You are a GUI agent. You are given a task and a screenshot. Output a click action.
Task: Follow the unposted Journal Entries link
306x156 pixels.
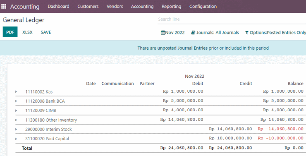[x=182, y=48]
